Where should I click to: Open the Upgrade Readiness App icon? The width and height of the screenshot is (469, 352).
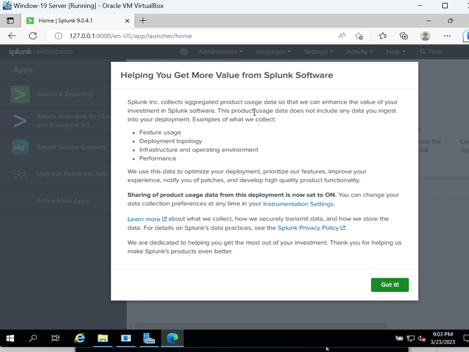pyautogui.click(x=20, y=173)
